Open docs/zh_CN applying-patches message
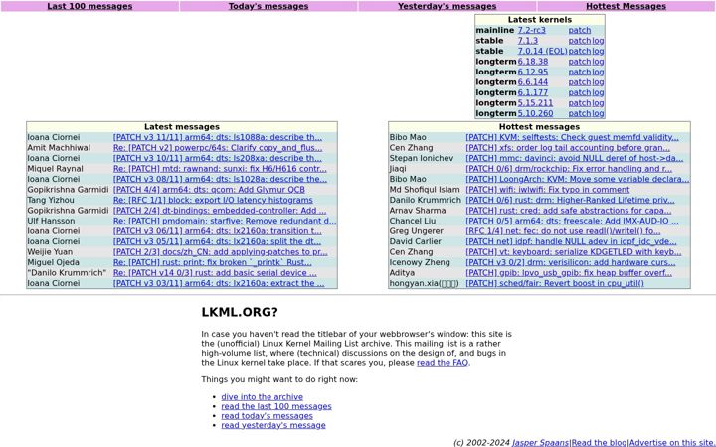The width and height of the screenshot is (716, 447). [x=220, y=252]
